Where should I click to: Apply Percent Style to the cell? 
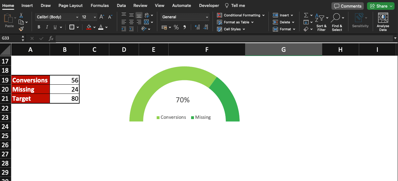176,27
